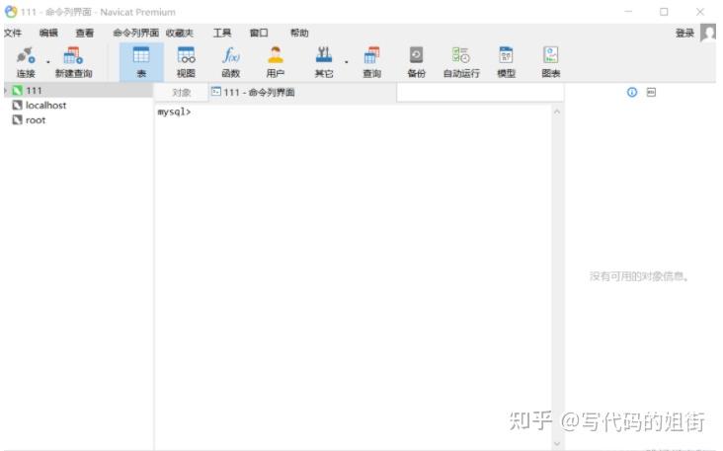Open the 自动运行 (Automation) toolbar icon
This screenshot has width=723, height=451.
pos(461,62)
